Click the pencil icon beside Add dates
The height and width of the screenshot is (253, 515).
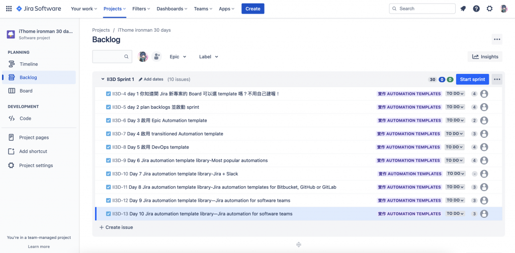[141, 79]
